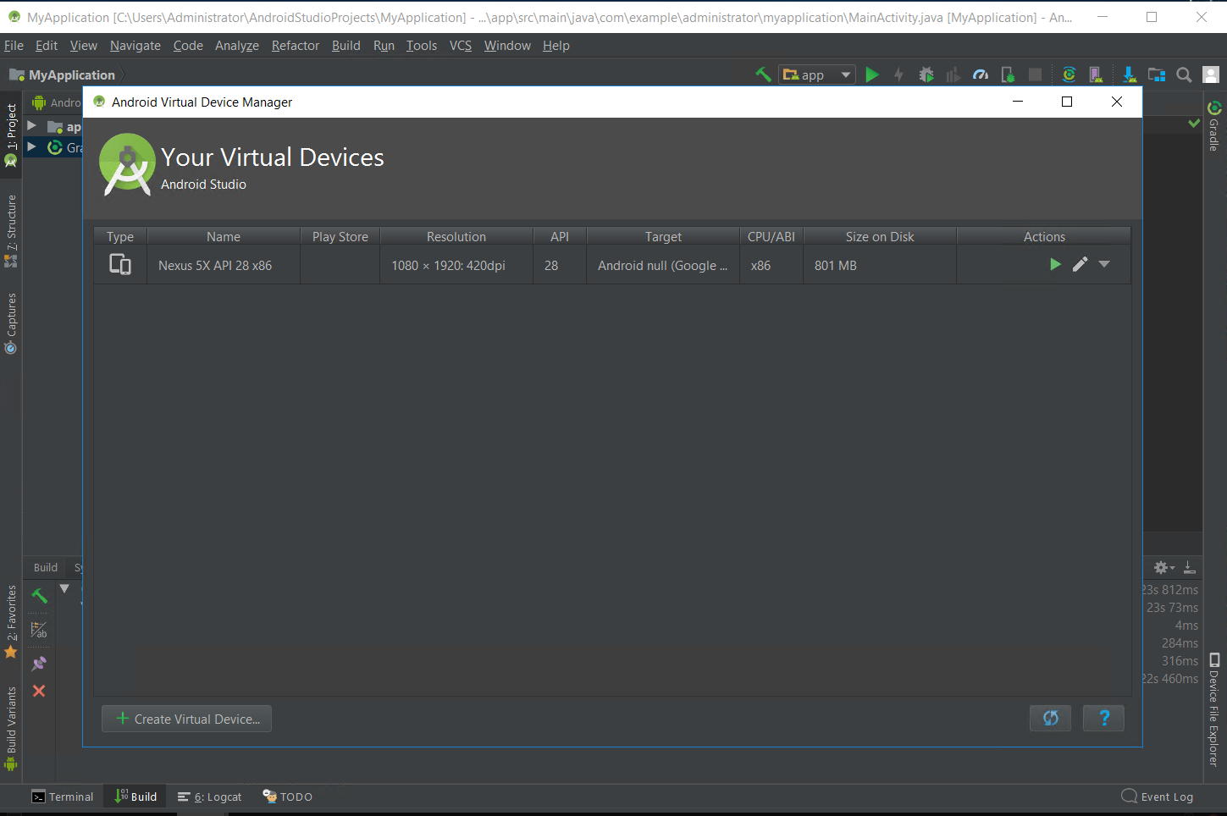
Task: Open the Captures side panel tab
Action: (11, 324)
